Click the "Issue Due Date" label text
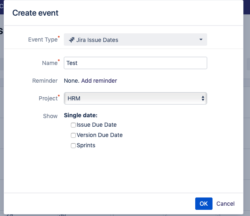 tap(96, 125)
